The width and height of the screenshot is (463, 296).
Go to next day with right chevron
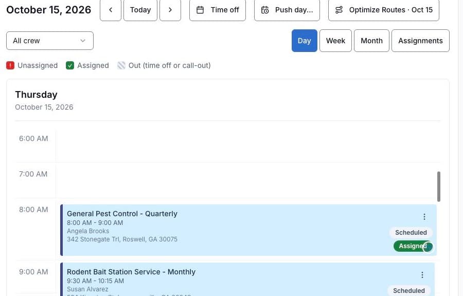tap(170, 10)
